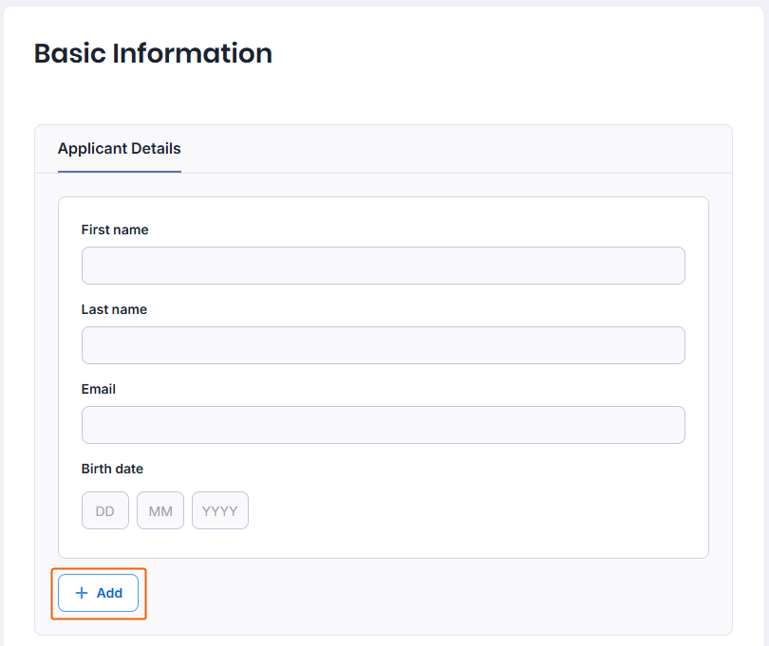Click the Basic Information heading

(153, 53)
